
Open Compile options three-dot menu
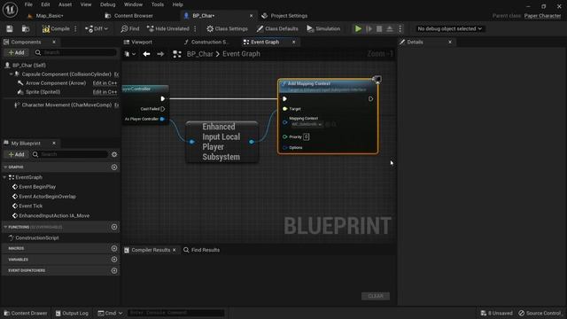[x=75, y=28]
